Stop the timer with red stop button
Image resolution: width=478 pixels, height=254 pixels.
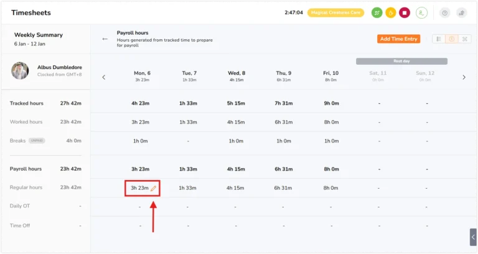point(405,13)
